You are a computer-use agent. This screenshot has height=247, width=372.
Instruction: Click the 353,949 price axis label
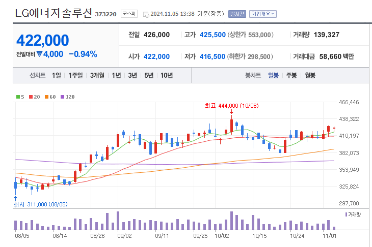(x=349, y=170)
